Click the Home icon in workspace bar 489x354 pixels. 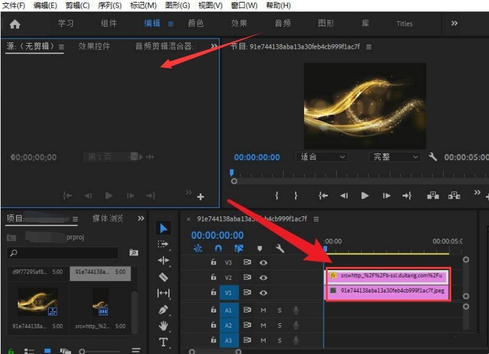[x=15, y=24]
